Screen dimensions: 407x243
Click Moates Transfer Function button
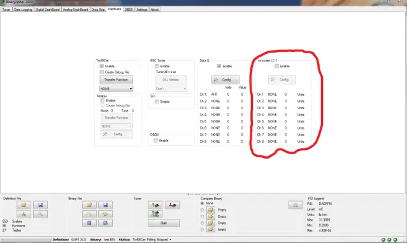pos(117,118)
